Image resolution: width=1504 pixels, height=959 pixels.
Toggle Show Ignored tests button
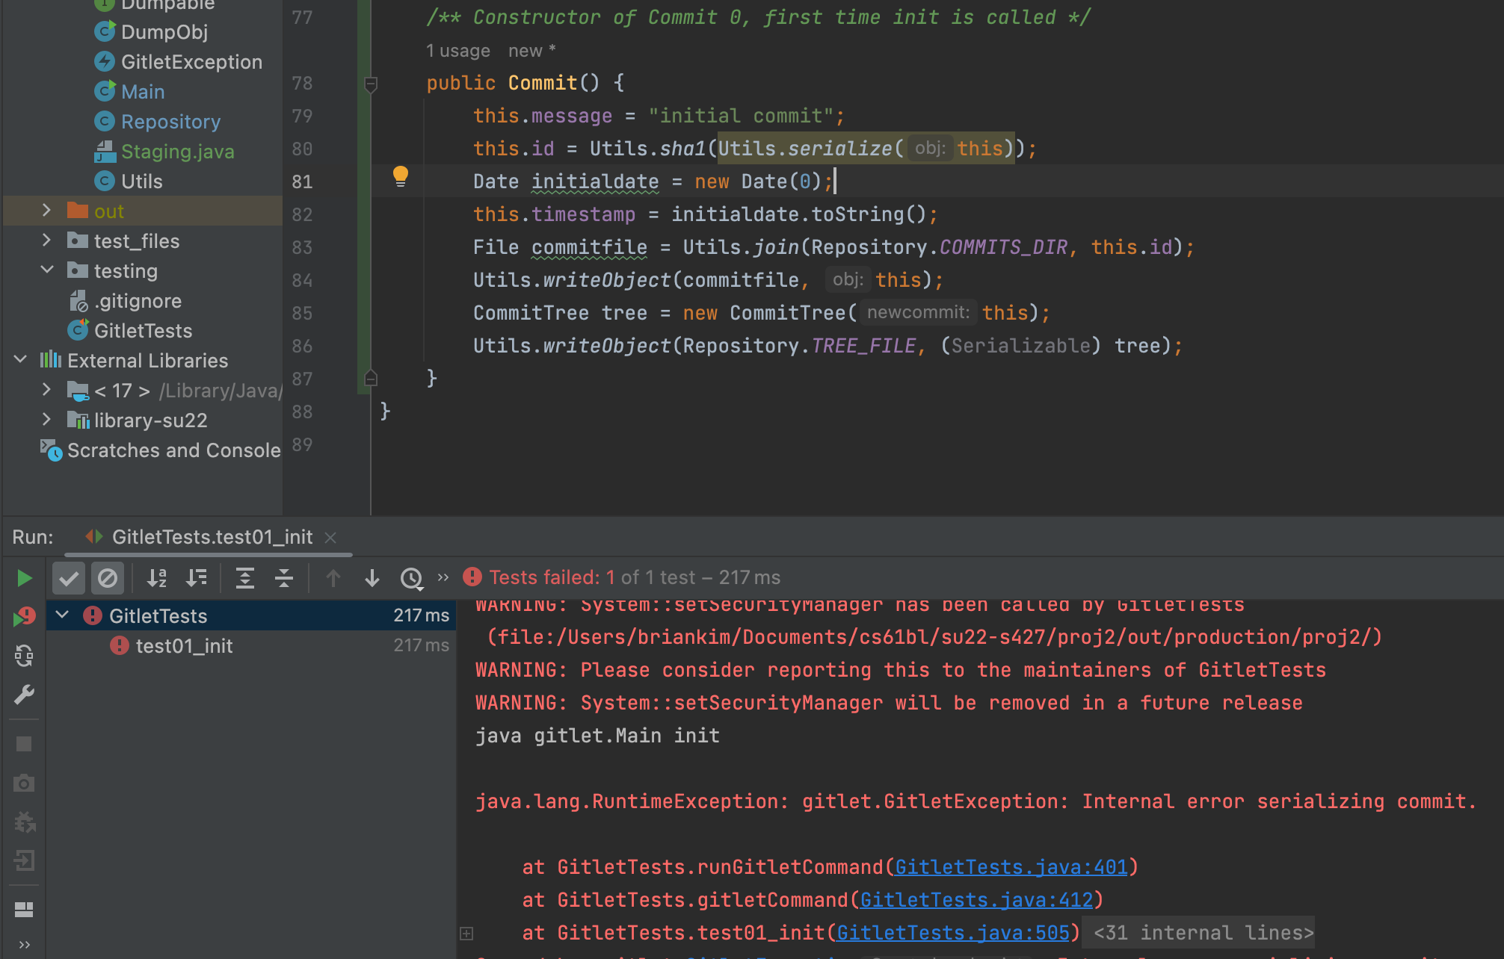pos(108,578)
